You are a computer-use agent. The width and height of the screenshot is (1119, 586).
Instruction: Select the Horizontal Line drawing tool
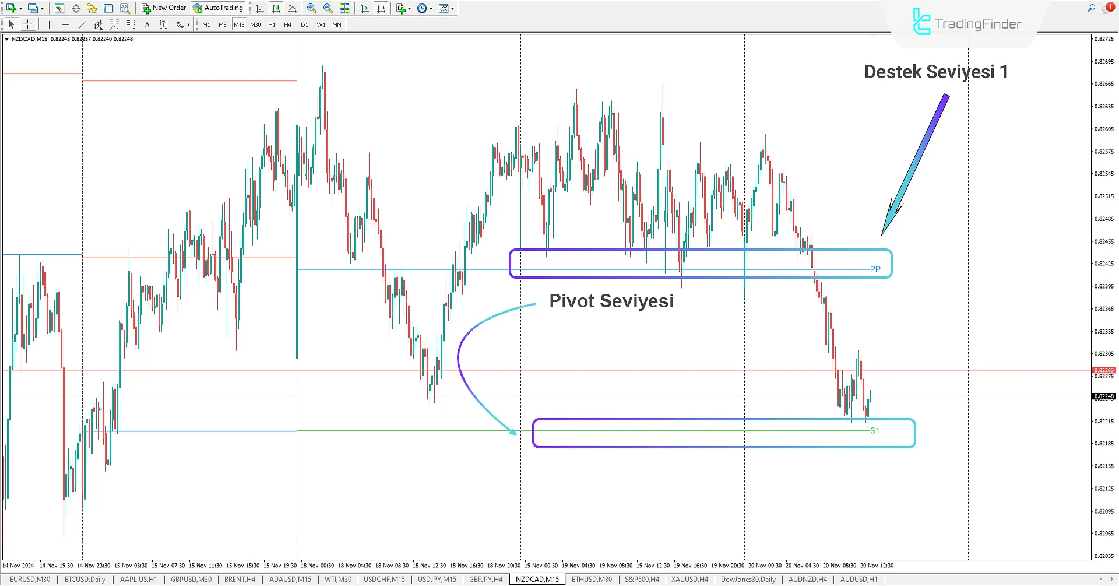point(66,24)
